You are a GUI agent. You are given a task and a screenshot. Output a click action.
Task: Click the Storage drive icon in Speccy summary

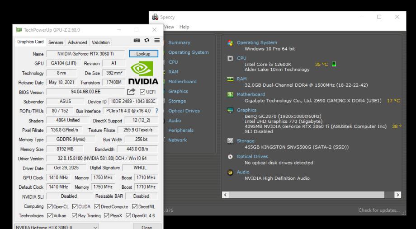point(230,141)
